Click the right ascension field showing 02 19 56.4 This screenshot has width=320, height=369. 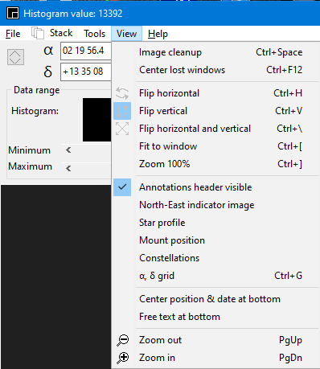coord(86,51)
